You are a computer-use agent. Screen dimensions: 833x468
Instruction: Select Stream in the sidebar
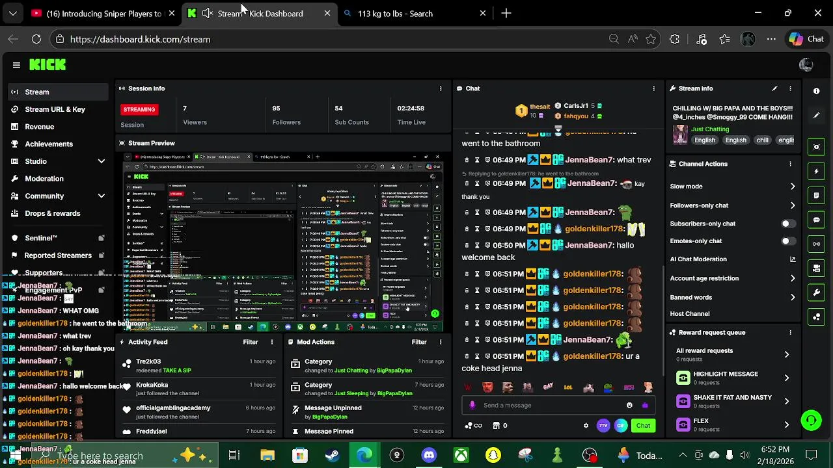(59, 92)
